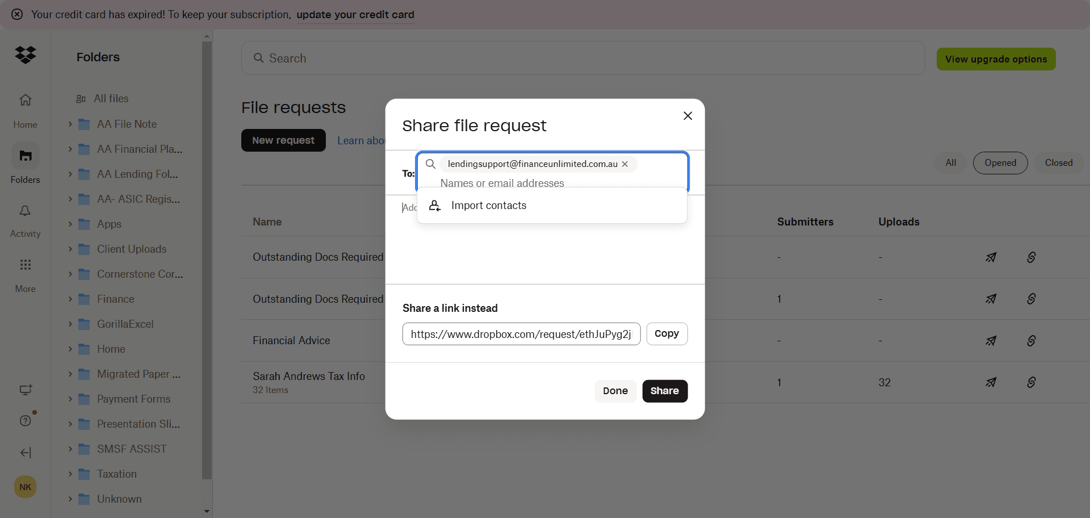
Task: Expand the Client Uploads folder
Action: click(70, 249)
